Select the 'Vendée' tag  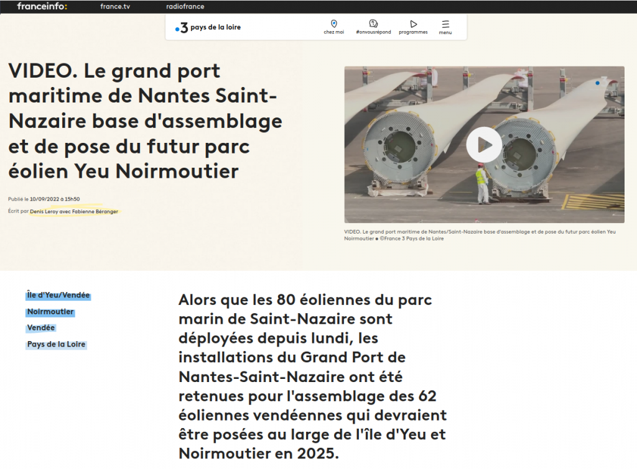(x=40, y=327)
